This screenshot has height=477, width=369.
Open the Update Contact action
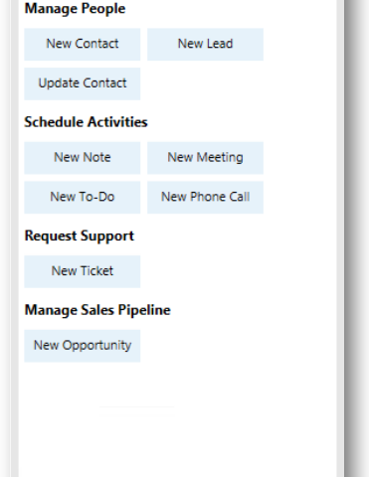(x=83, y=83)
